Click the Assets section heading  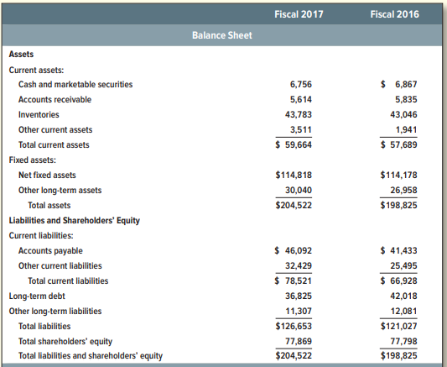pos(21,55)
